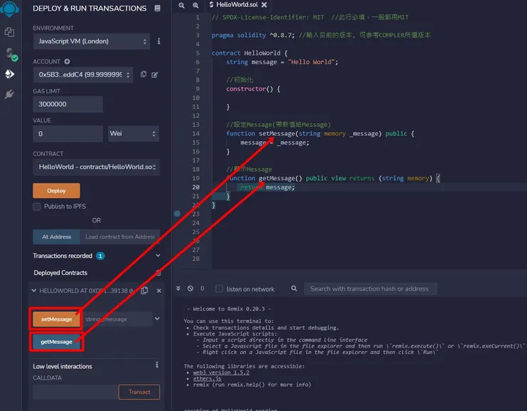Remove the deployed HelloWorld instance
527x411 pixels.
[x=159, y=291]
